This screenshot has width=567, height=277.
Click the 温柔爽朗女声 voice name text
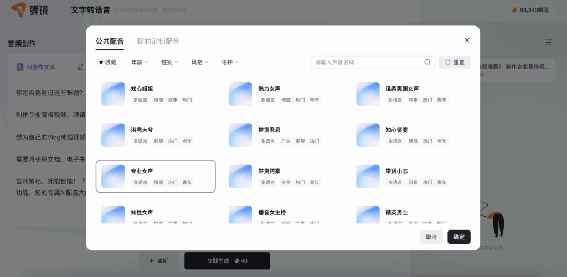coord(402,89)
